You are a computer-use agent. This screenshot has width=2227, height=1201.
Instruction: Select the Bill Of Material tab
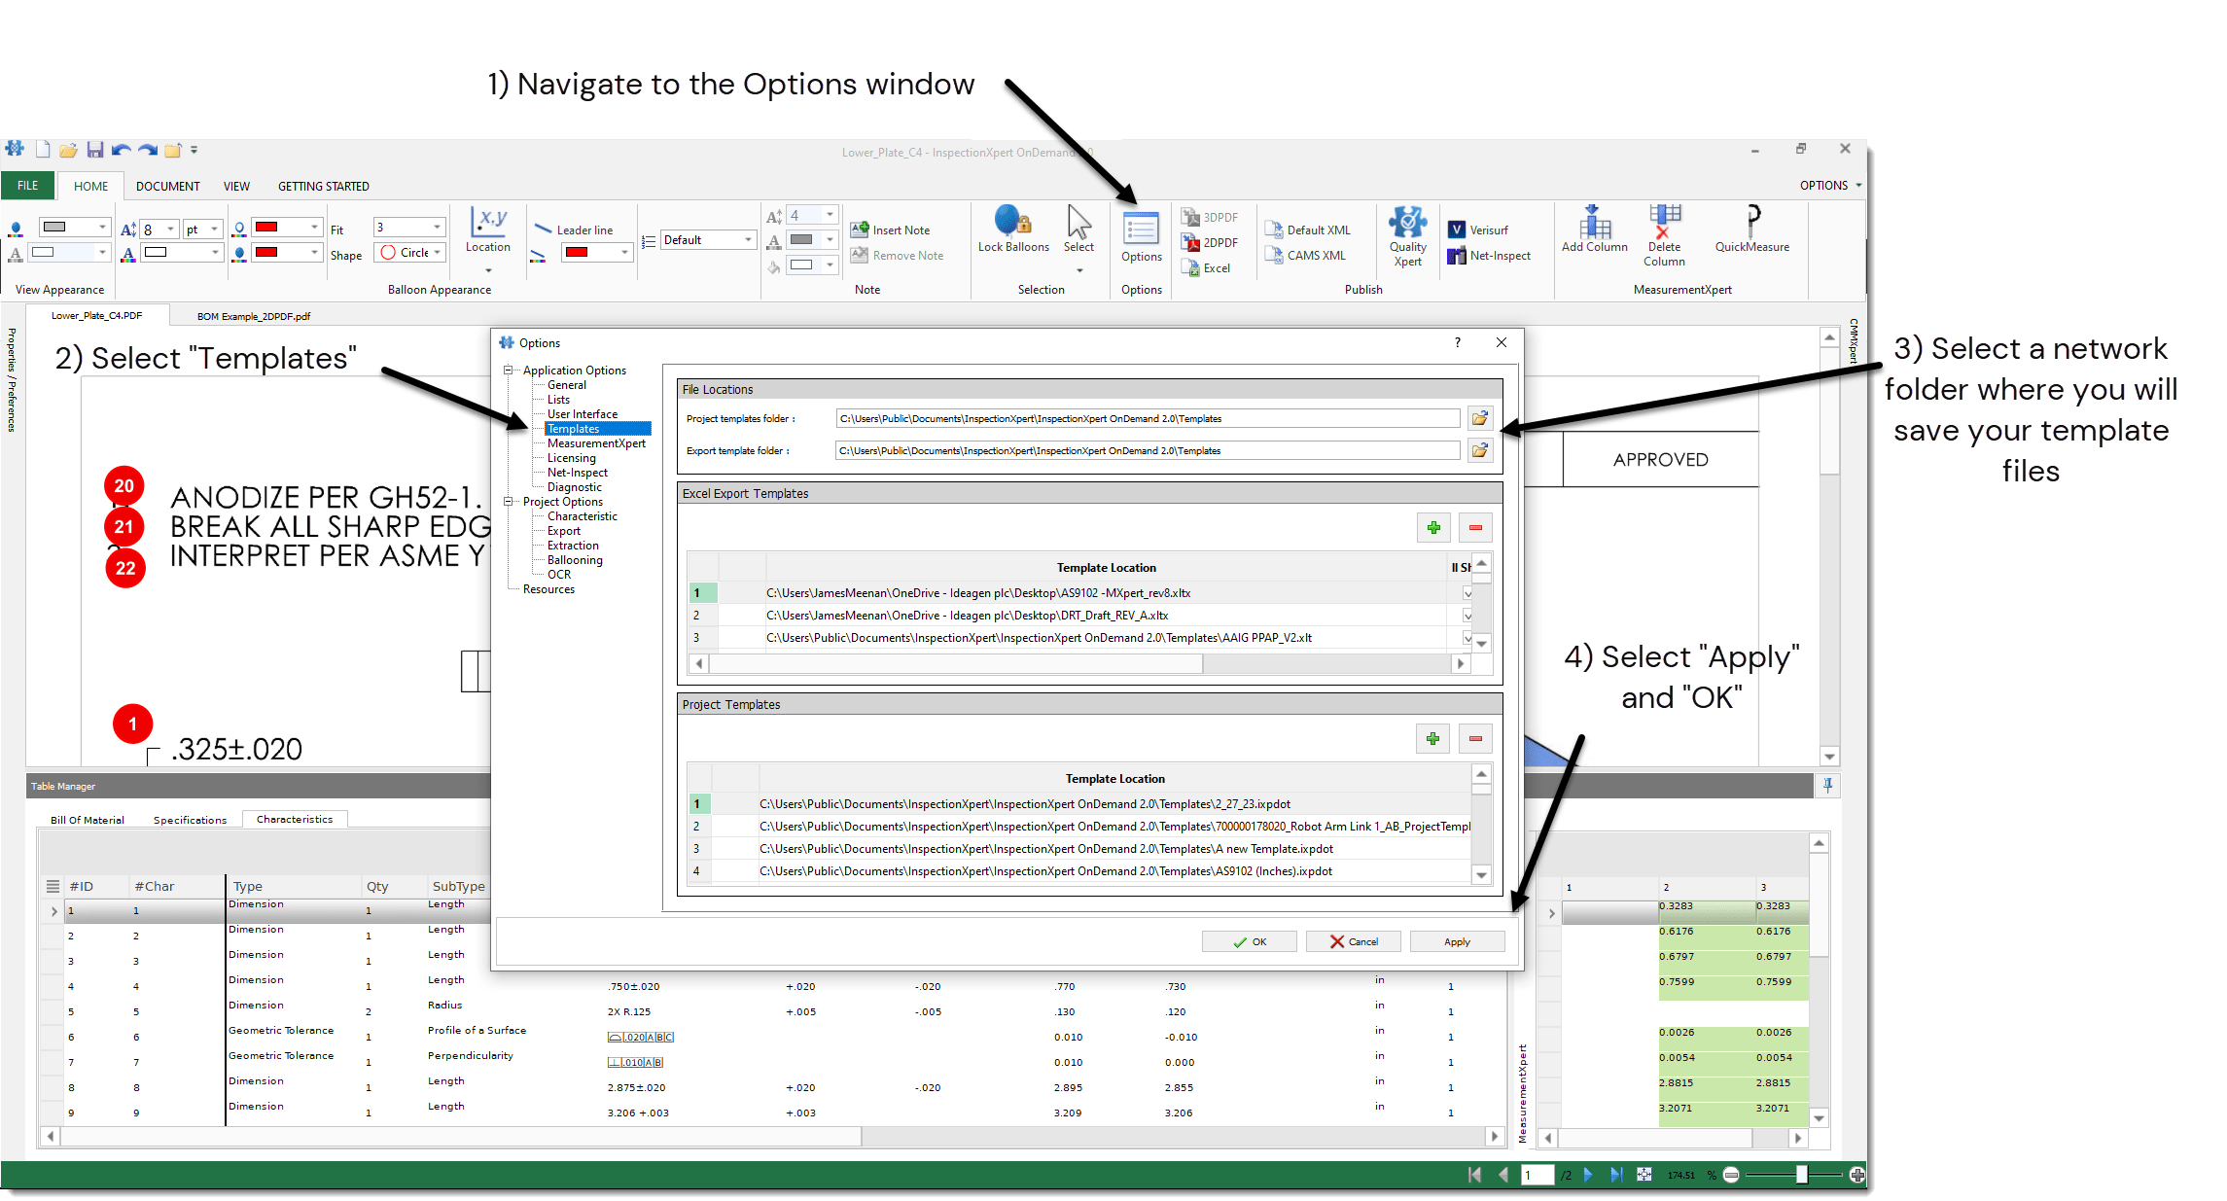(x=87, y=819)
